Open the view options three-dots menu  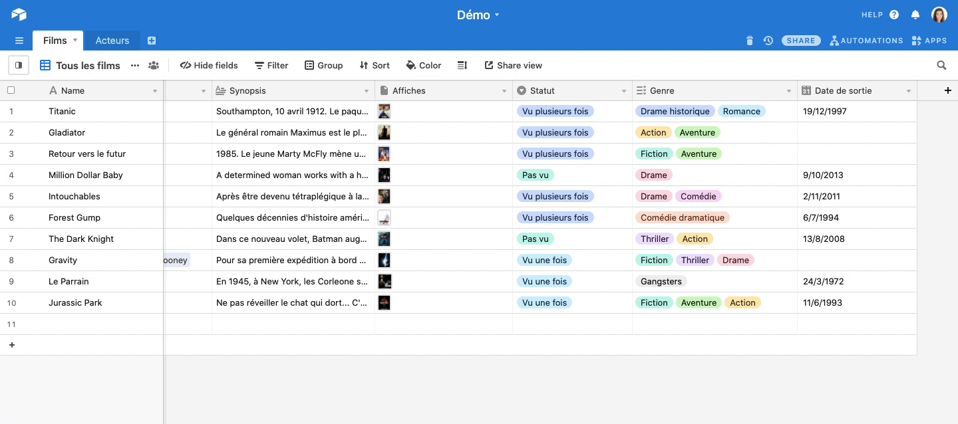pyautogui.click(x=135, y=65)
